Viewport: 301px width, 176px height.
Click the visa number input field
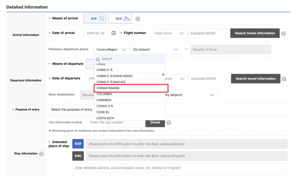point(117,122)
